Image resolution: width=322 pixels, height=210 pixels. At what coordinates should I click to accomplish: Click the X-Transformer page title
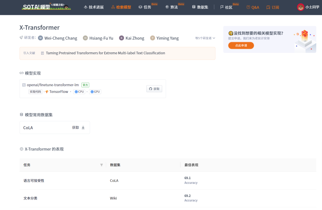[39, 27]
